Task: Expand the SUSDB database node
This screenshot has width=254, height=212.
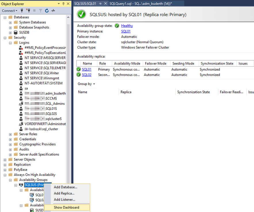Action: click(10, 33)
